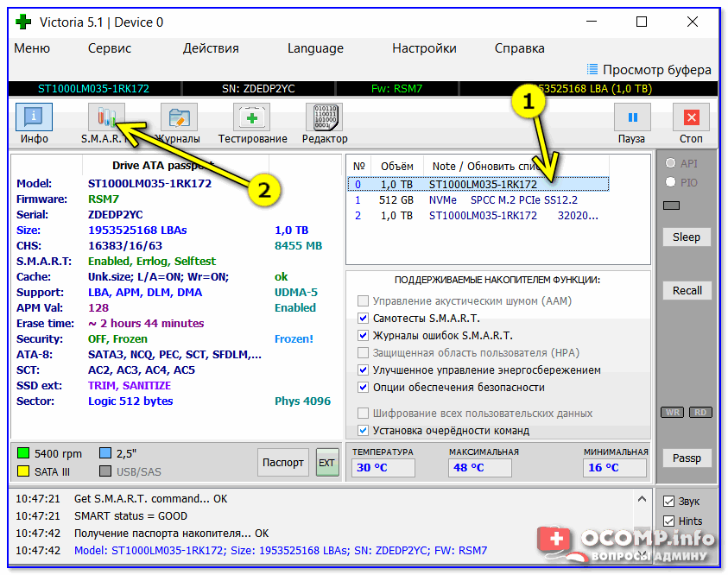Viewport: 728px width, 575px height.
Task: Open the S.M.A.R.T. tab icon
Action: click(x=107, y=118)
